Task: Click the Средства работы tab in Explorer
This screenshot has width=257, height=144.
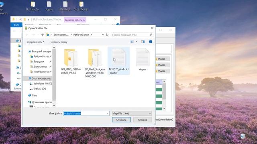Action: 75,20
